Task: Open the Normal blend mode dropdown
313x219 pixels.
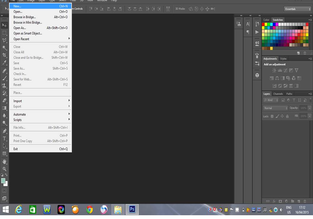Action: click(275, 108)
